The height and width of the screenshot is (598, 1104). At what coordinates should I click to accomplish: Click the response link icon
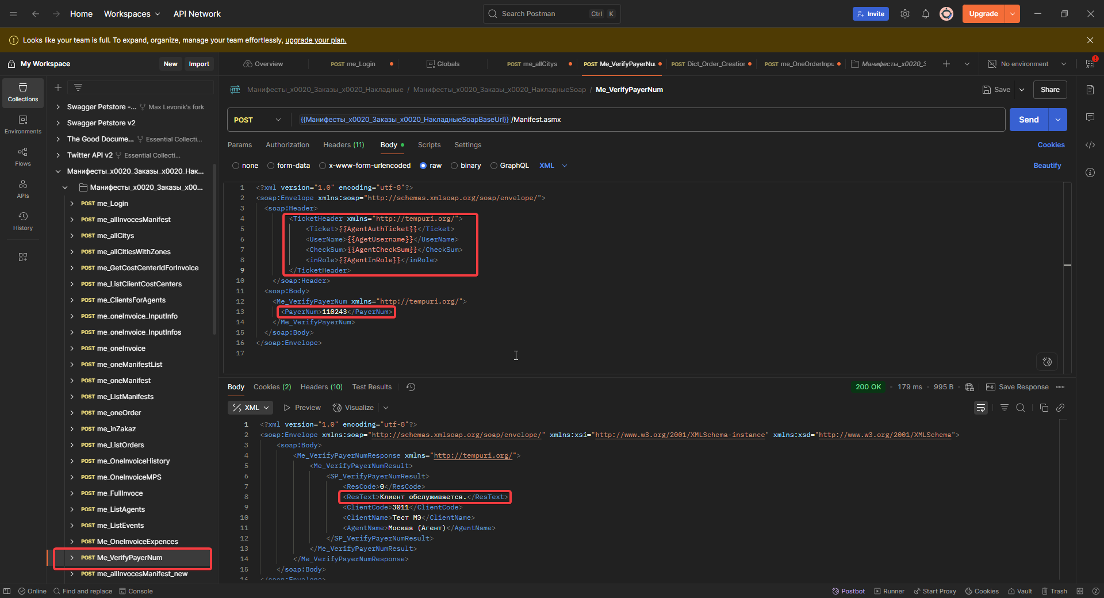point(1060,408)
